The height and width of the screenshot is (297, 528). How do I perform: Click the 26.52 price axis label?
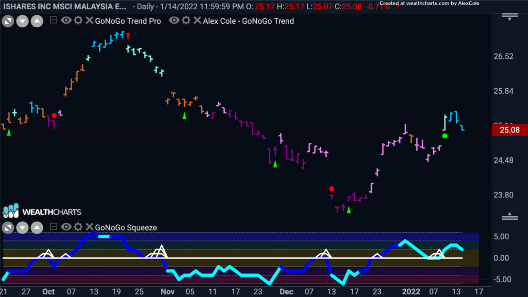pos(503,57)
